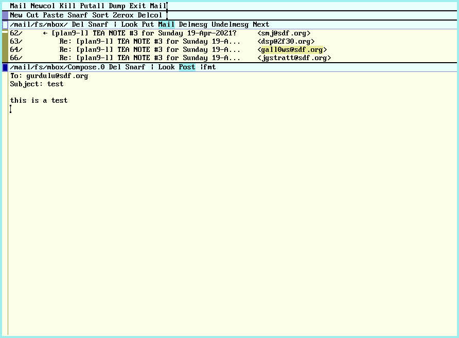Click the Subject line word test
This screenshot has height=338, width=459.
click(55, 84)
